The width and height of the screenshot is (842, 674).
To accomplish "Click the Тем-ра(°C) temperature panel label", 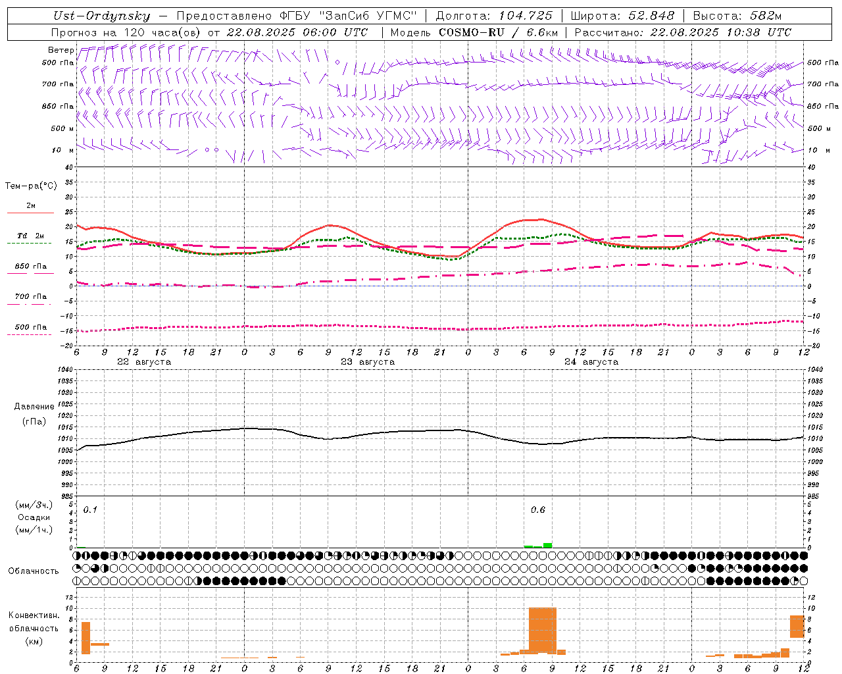I will tap(31, 186).
